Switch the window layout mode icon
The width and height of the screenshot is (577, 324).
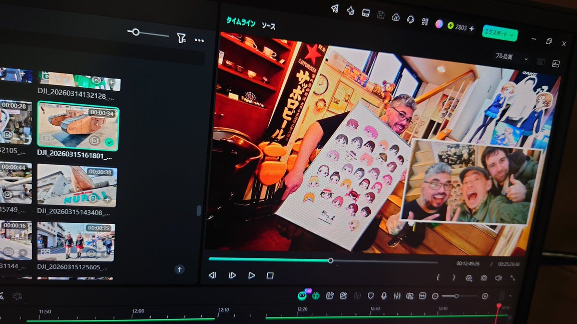[x=365, y=12]
